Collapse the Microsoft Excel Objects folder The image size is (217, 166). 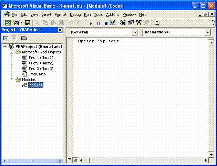point(11,52)
